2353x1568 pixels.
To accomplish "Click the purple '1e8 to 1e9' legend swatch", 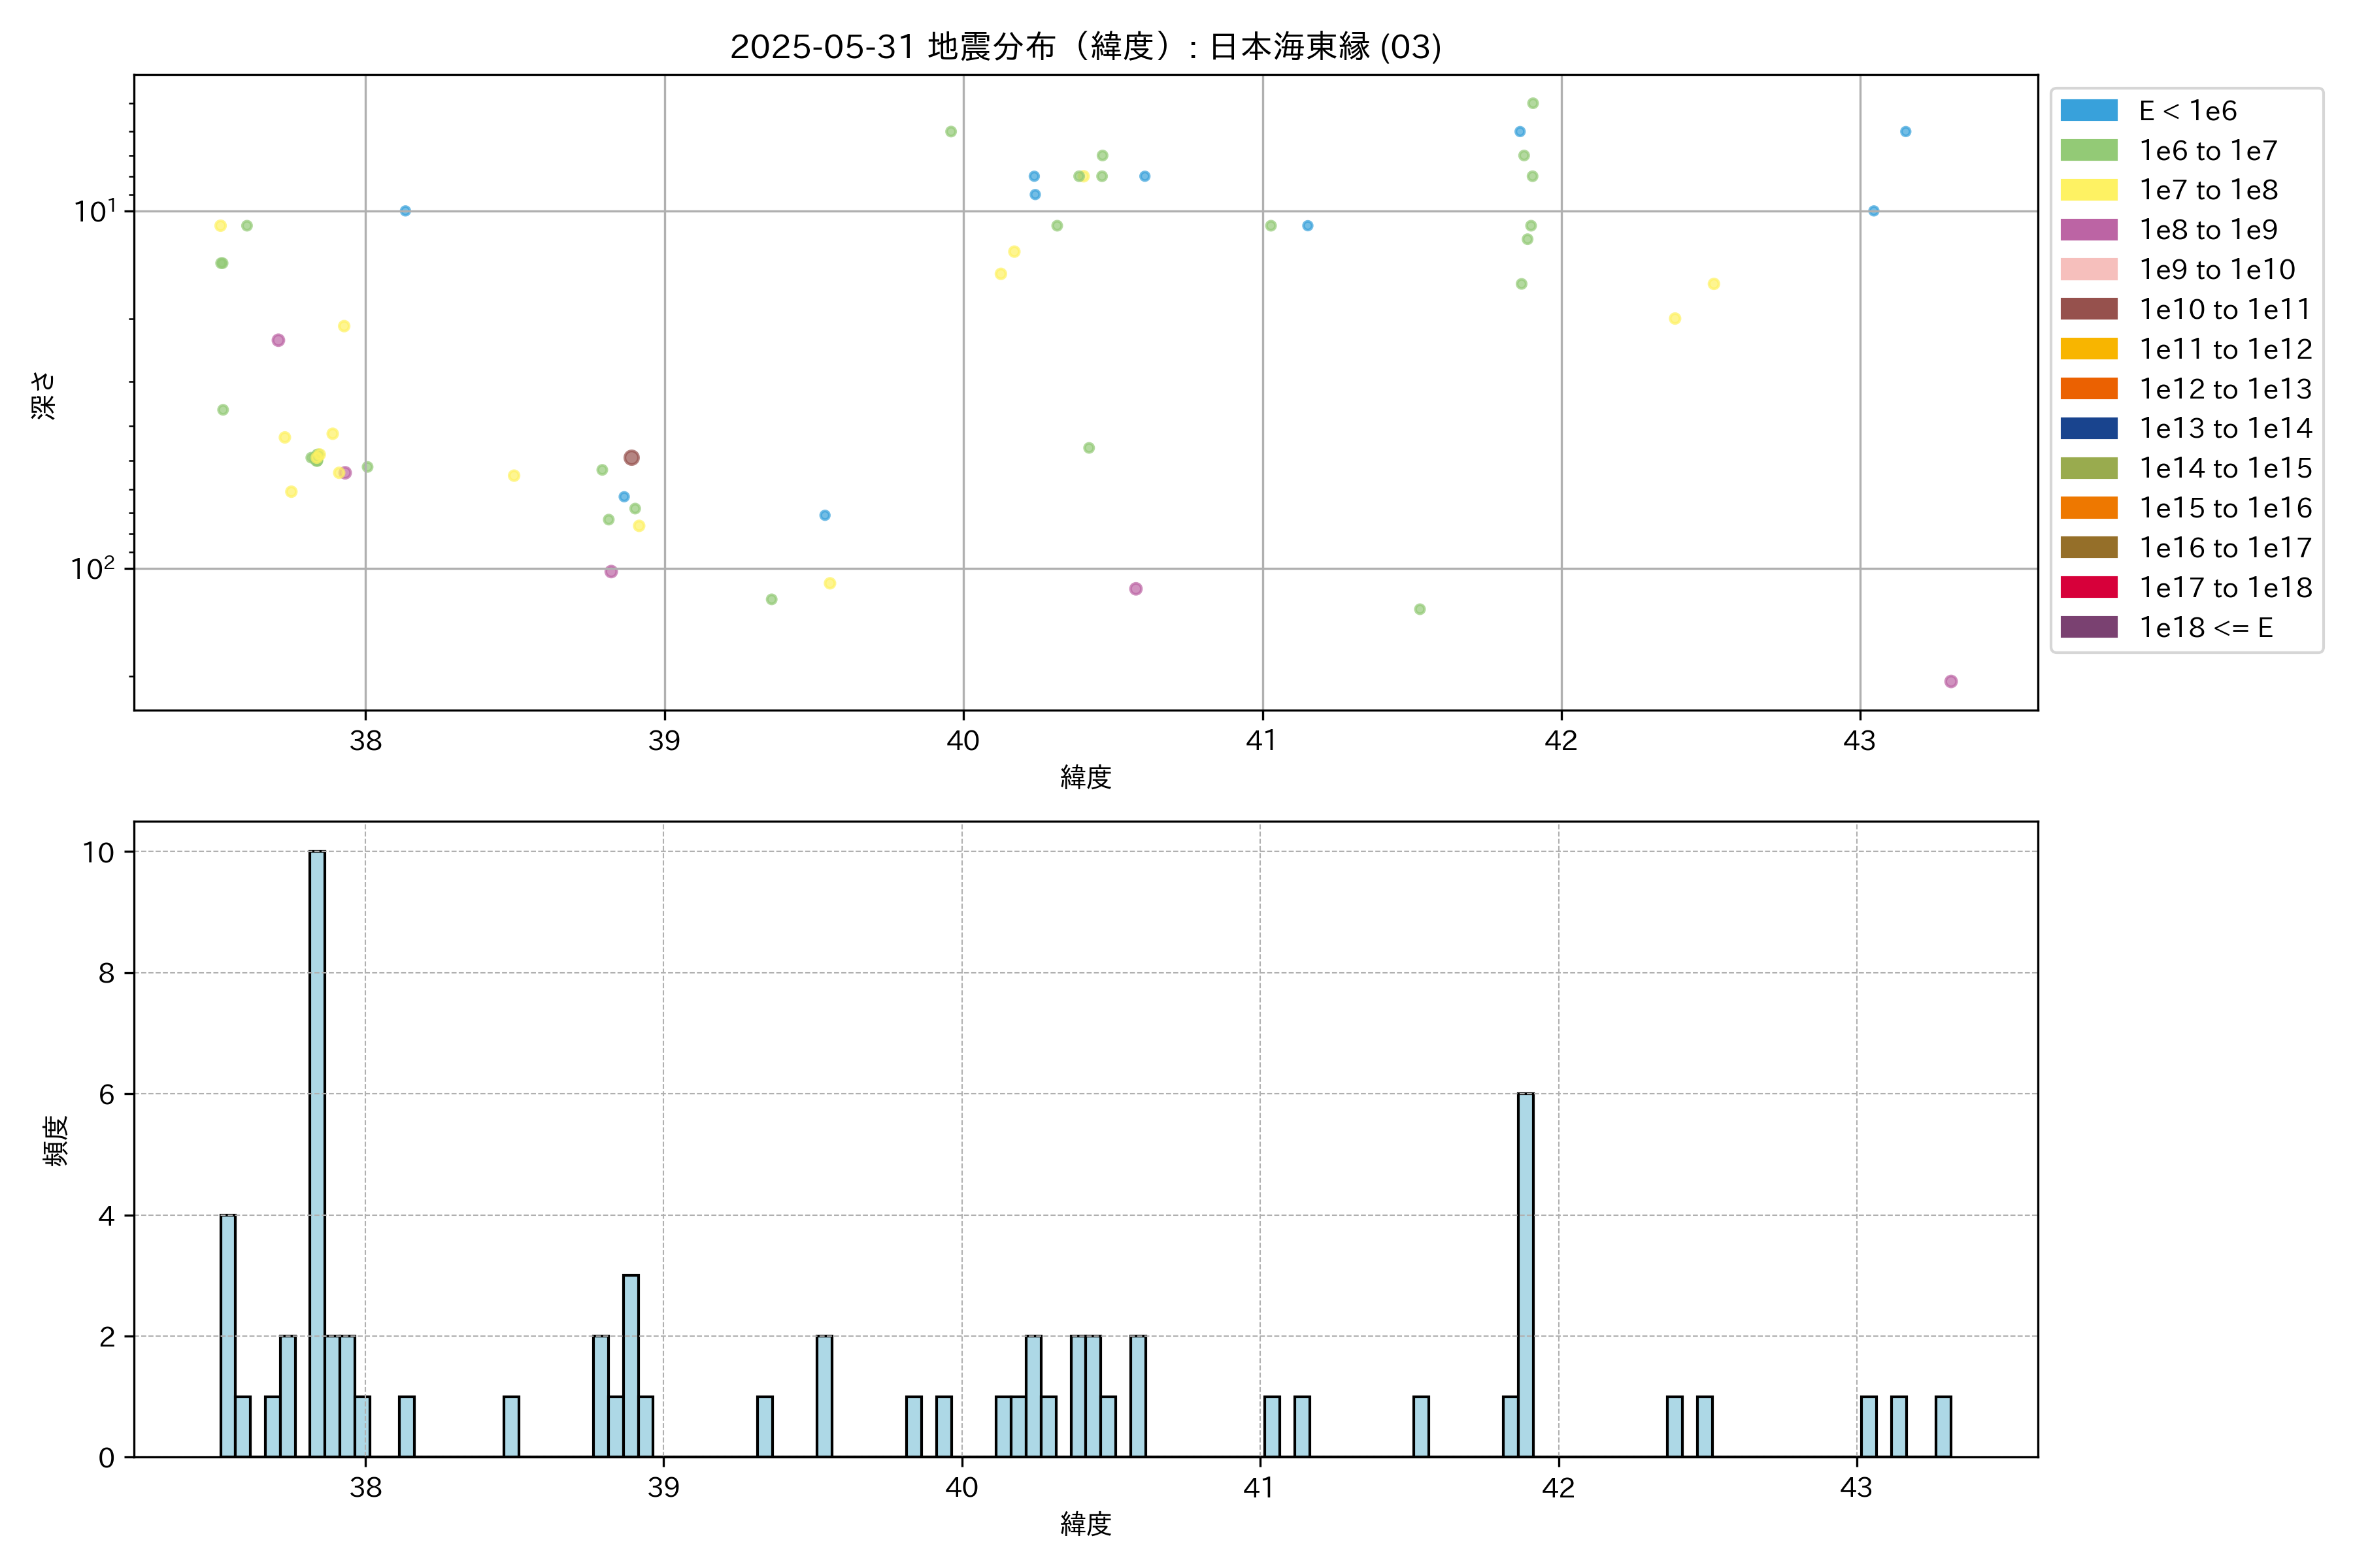I will click(x=2088, y=230).
